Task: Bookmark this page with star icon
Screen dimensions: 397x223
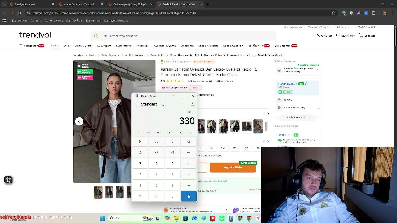Action: (333, 13)
